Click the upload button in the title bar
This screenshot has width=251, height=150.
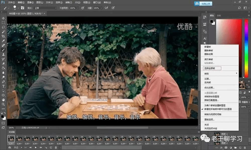click(x=203, y=4)
